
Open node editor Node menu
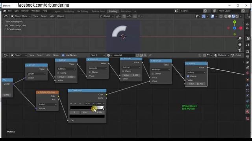click(56, 55)
